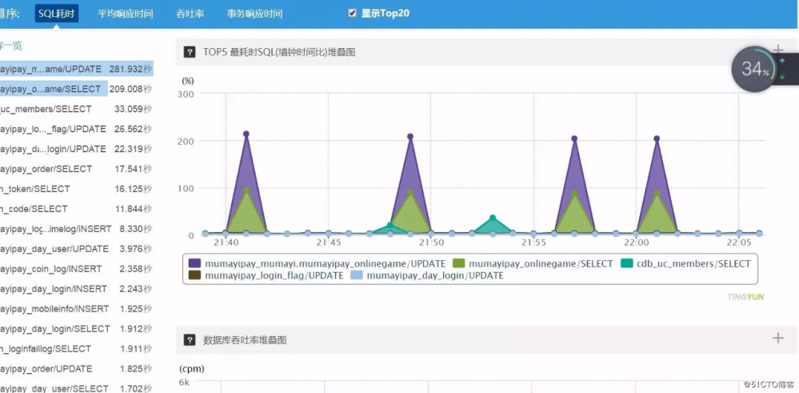Sort by 吞吐率
Screen dimensions: 799x393
190,14
